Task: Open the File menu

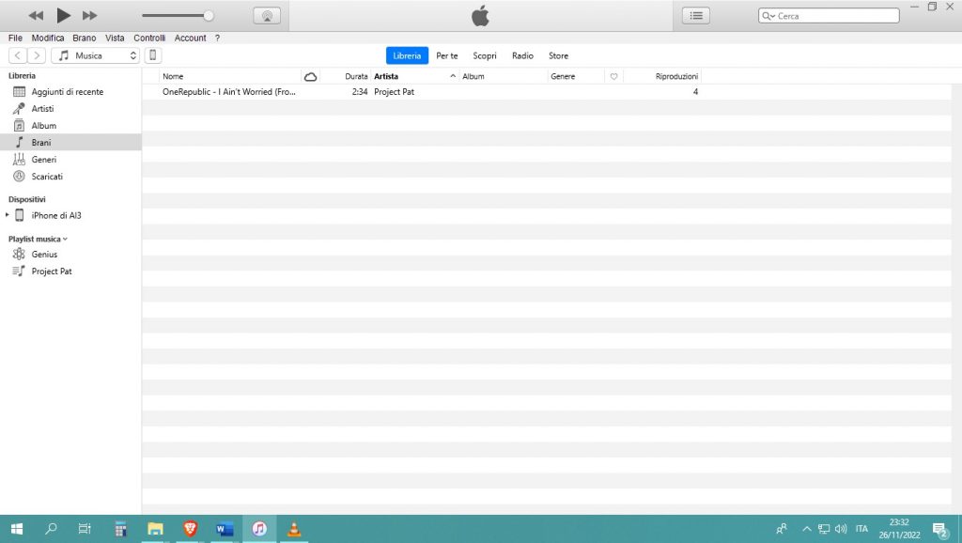Action: [x=15, y=38]
